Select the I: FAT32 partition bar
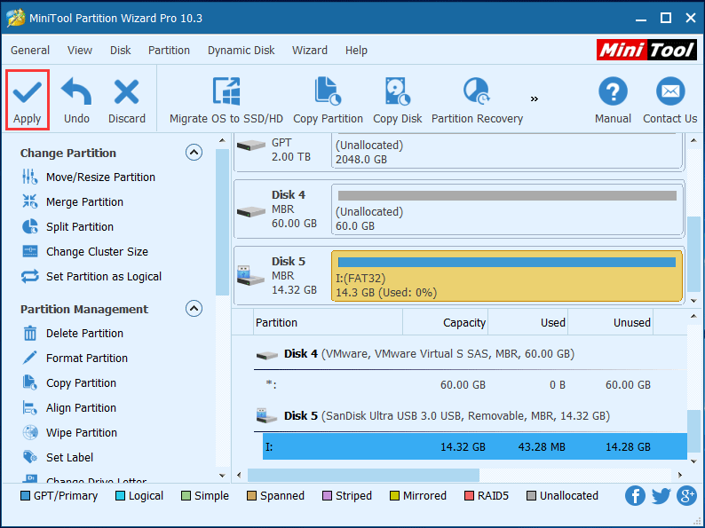 coord(507,275)
